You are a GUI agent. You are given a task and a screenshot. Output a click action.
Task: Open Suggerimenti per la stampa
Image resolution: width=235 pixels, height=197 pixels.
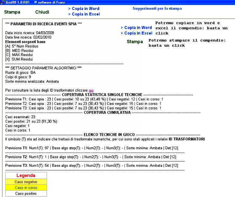coord(157,9)
